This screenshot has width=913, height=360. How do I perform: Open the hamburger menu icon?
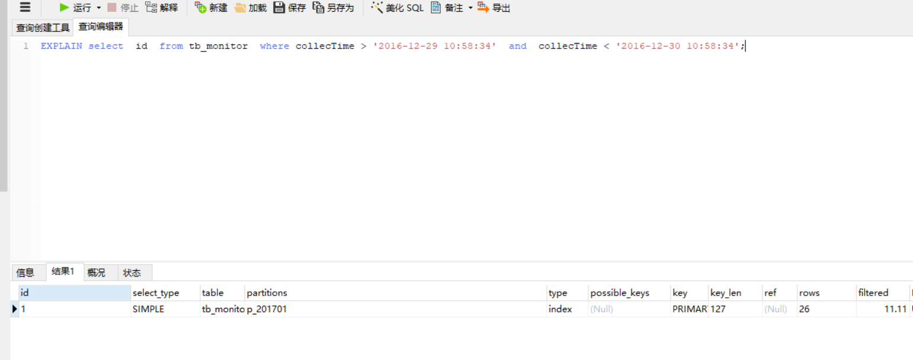24,8
